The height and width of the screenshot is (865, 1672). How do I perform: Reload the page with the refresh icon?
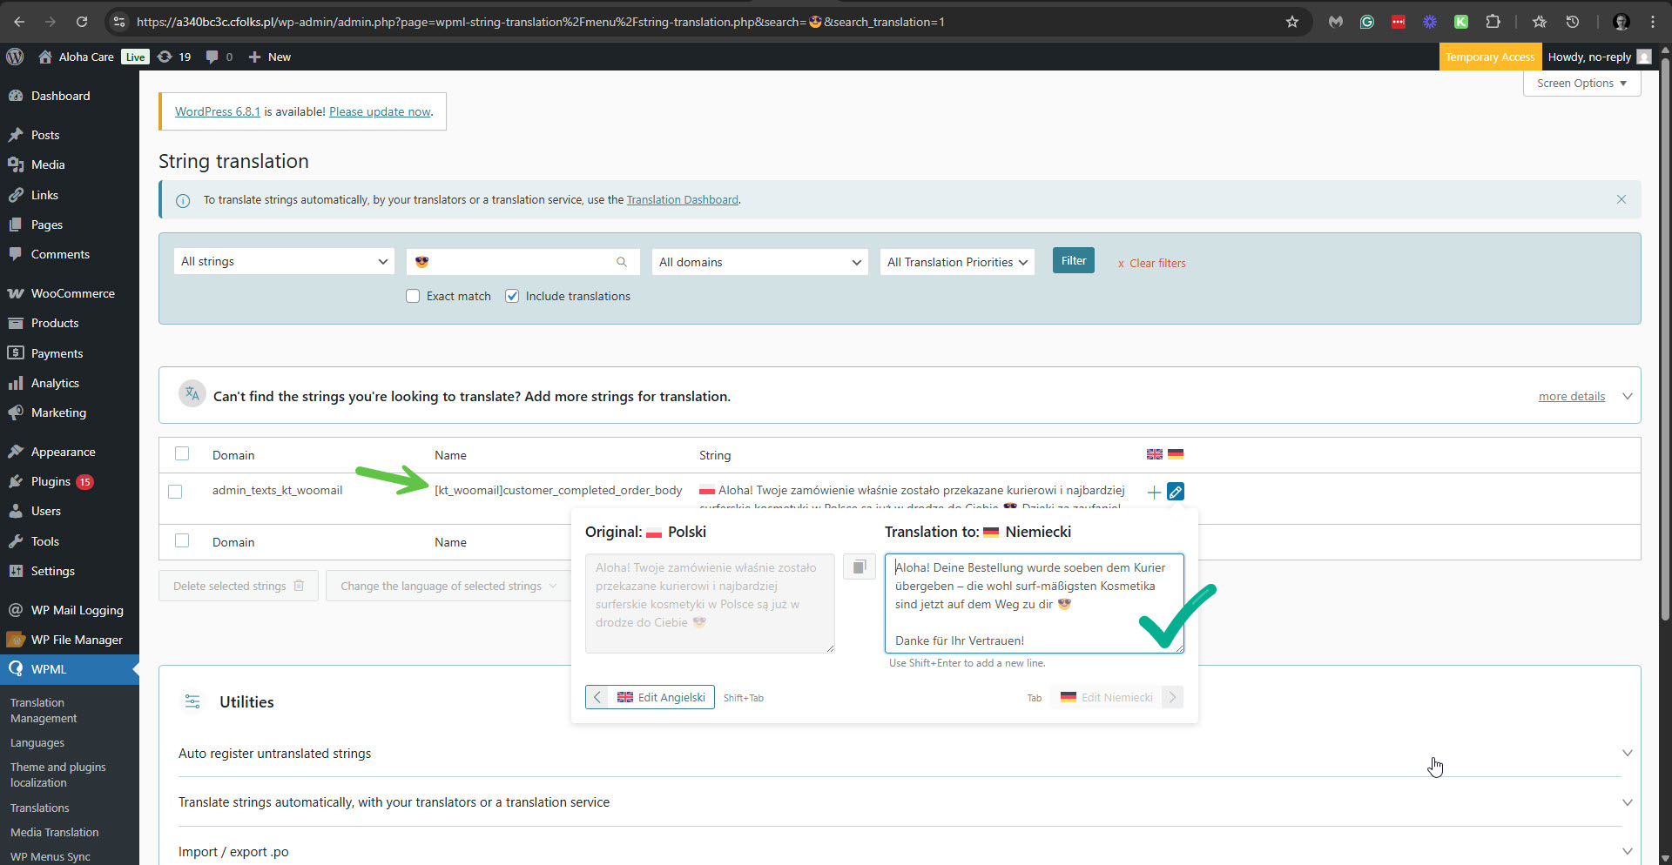[82, 22]
